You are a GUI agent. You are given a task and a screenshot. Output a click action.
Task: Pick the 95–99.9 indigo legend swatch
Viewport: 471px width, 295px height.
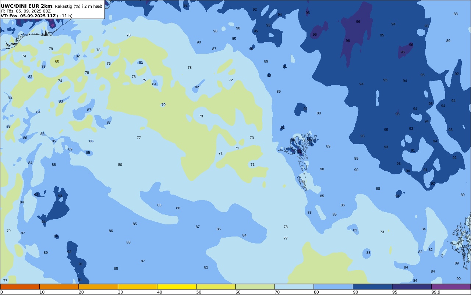click(412, 287)
